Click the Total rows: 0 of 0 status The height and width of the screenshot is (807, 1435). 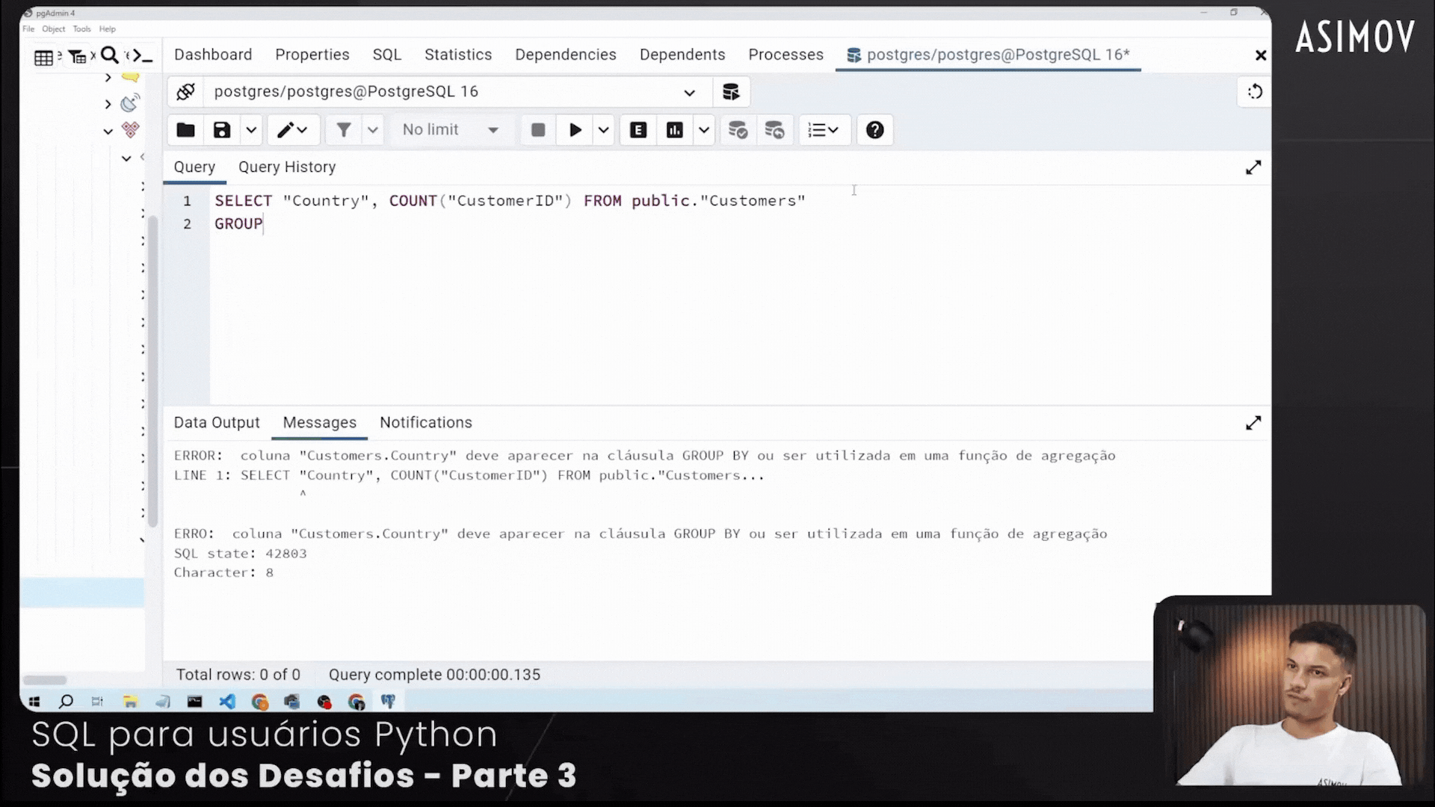tap(238, 675)
